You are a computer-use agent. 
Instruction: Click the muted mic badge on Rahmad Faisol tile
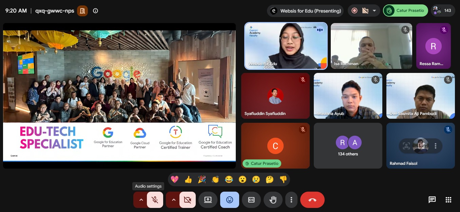[x=448, y=130]
